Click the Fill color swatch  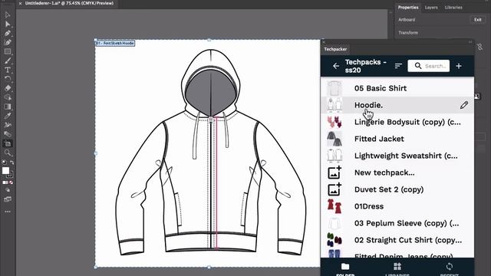click(x=5, y=170)
